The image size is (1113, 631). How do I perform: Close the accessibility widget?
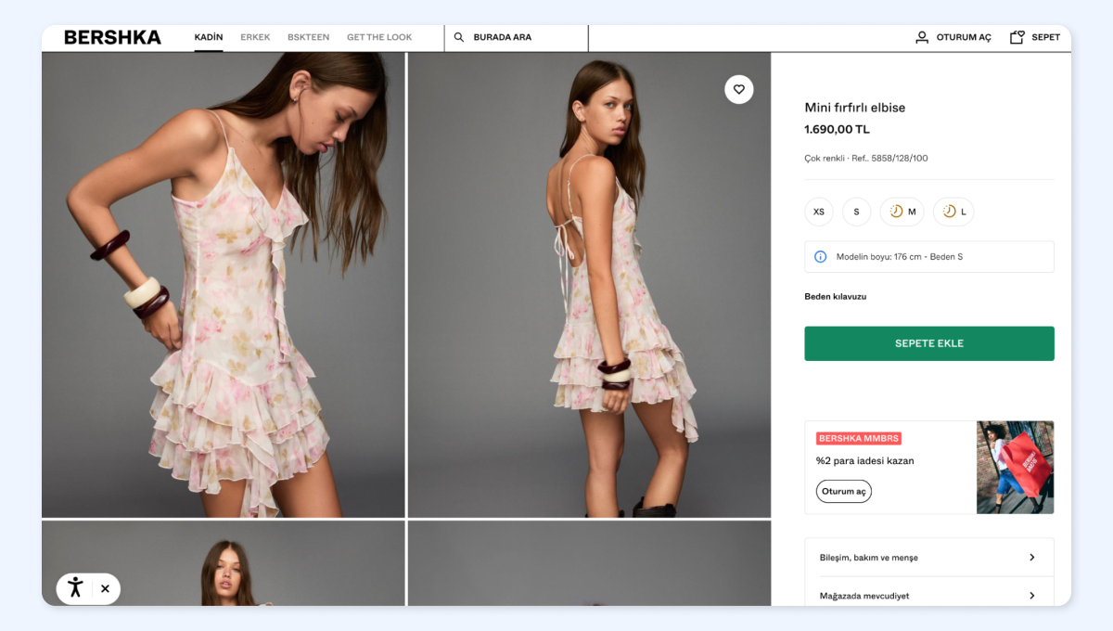click(x=105, y=588)
